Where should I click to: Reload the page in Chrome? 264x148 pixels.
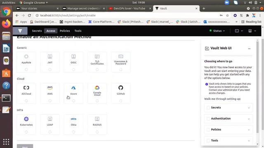point(29,16)
